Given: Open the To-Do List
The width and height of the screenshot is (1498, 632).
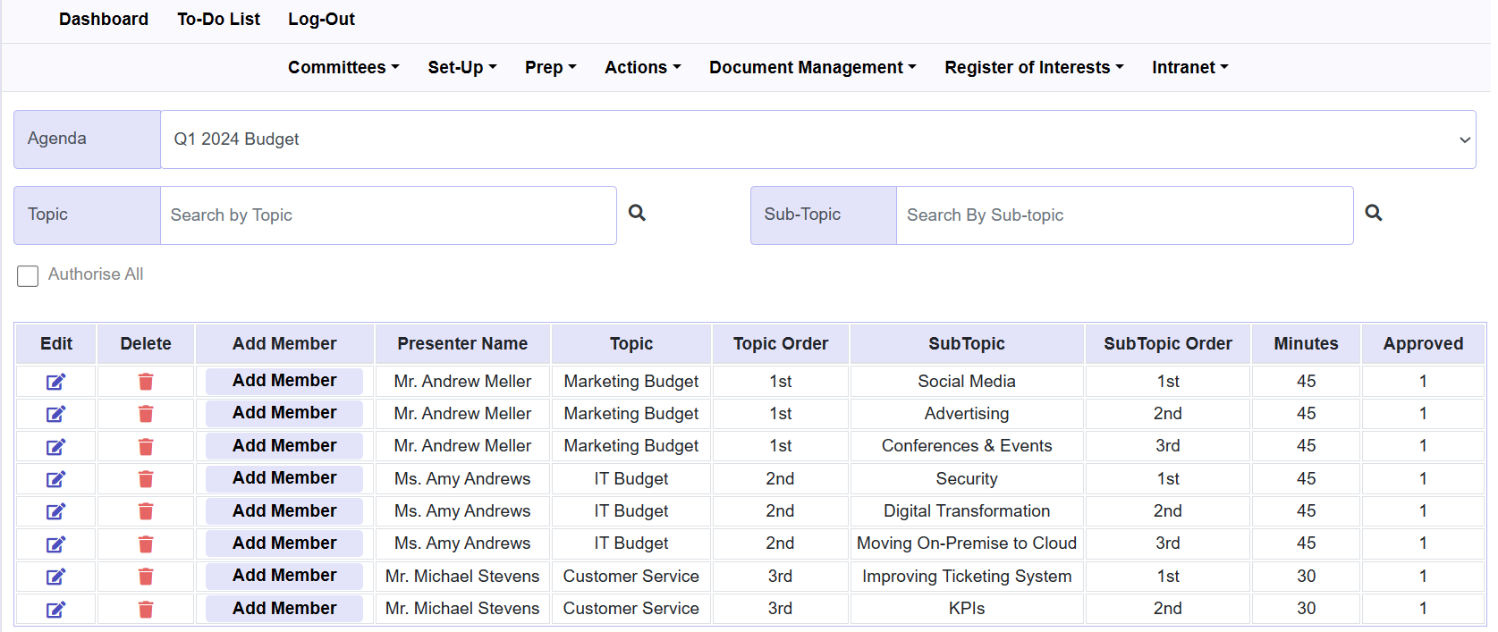Looking at the screenshot, I should 218,20.
